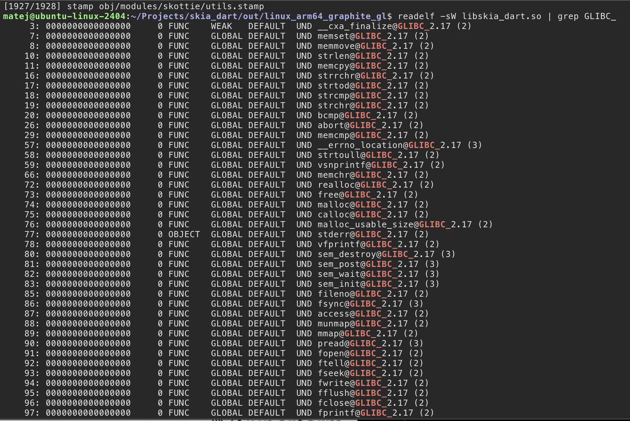Click the access@GLIBC_2.17 symbol
This screenshot has width=630, height=421.
(x=362, y=314)
